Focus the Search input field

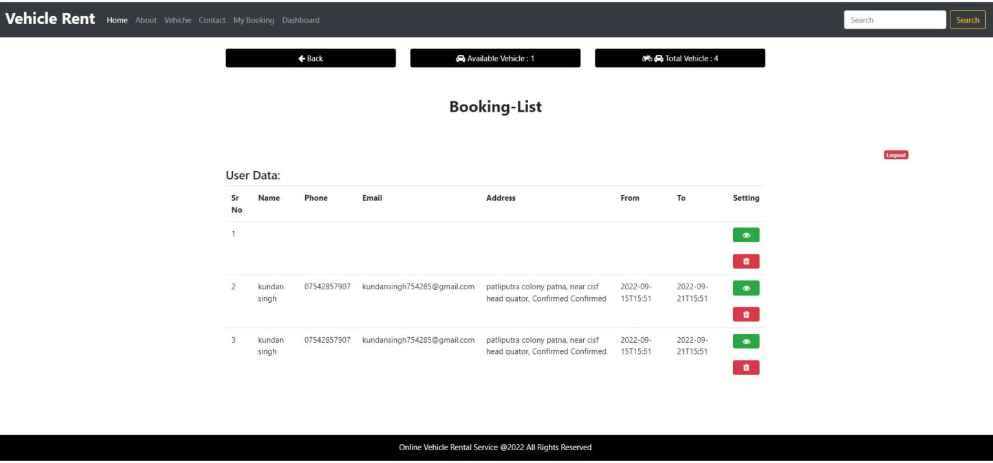tap(894, 20)
